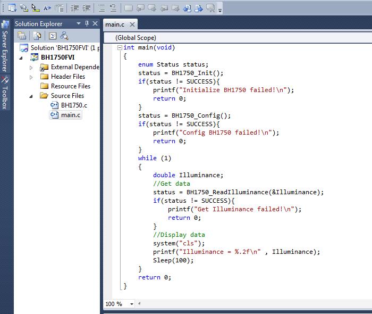Go to next bookmark using blue arrow icon
The width and height of the screenshot is (372, 314).
(x=199, y=9)
